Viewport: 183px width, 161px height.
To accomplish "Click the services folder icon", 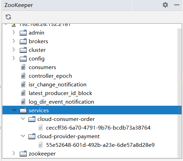I will pos(23,110).
